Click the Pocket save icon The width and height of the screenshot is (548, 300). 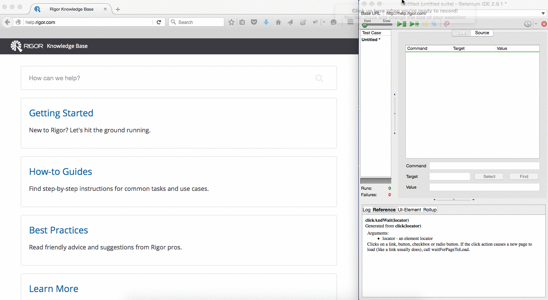tap(254, 22)
